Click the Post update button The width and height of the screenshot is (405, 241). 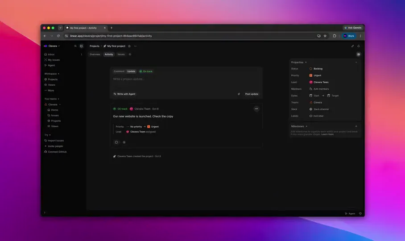(252, 94)
